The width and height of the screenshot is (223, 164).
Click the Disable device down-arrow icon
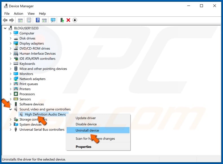point(75,20)
